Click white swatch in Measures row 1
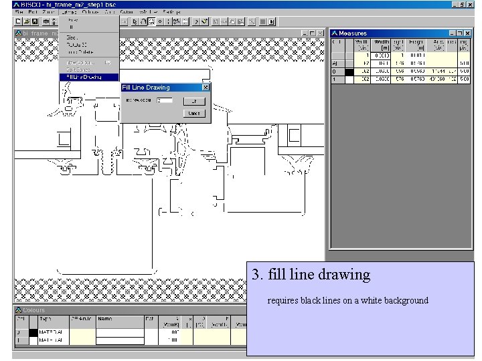Screen dimensions: 482x361 (x=349, y=80)
